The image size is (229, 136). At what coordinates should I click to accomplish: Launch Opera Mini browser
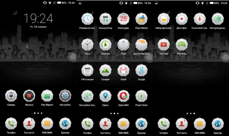(123, 96)
